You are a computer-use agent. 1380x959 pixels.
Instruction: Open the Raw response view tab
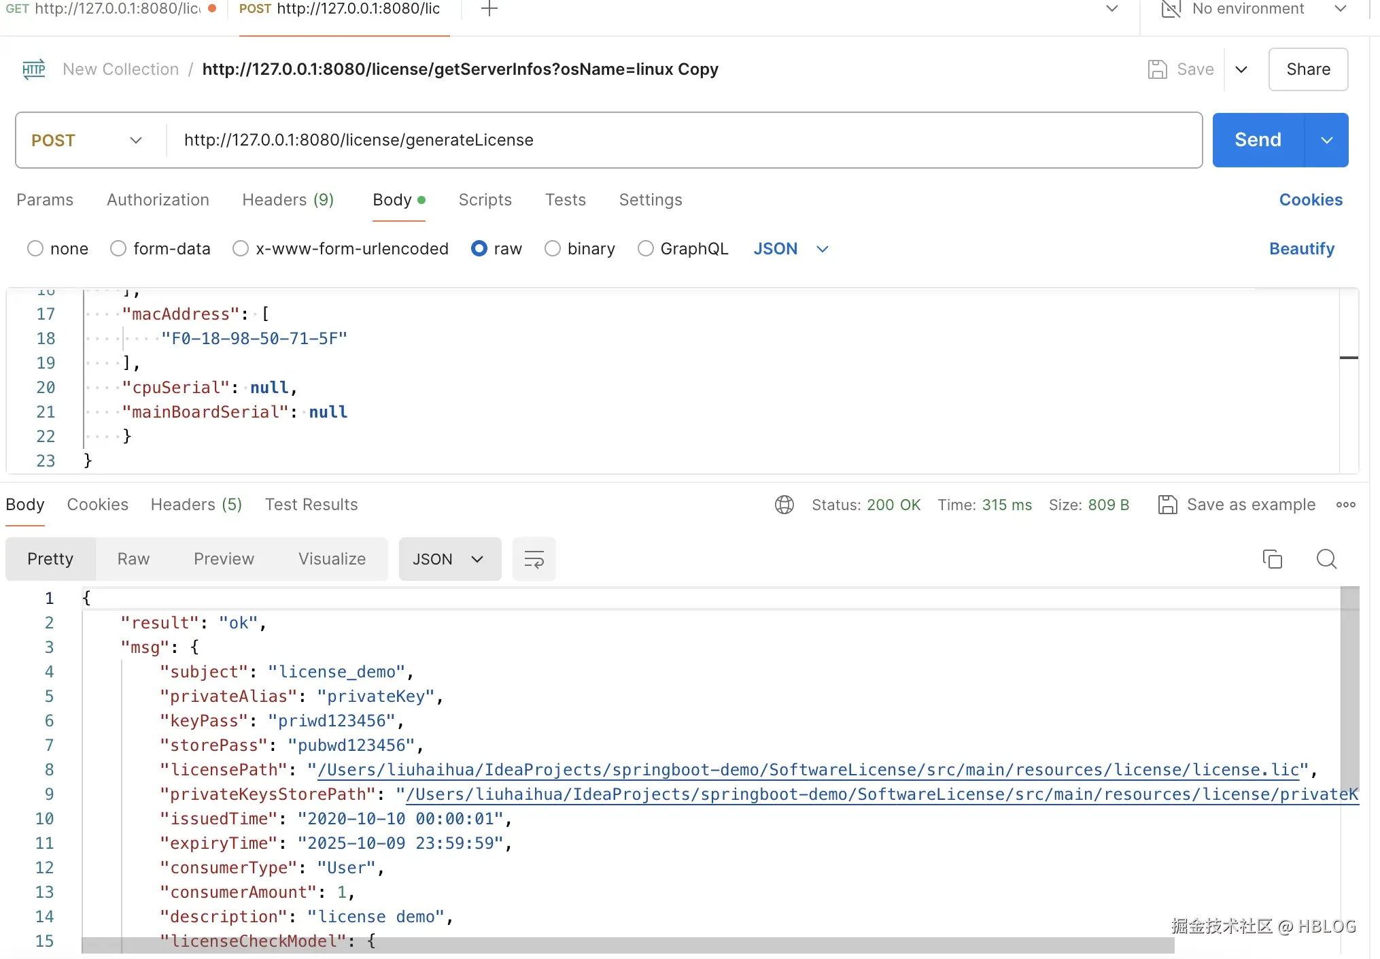[x=133, y=559]
